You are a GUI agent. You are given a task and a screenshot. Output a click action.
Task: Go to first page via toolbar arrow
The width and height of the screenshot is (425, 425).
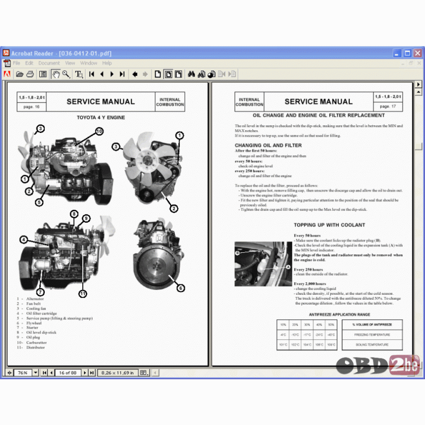(92, 74)
